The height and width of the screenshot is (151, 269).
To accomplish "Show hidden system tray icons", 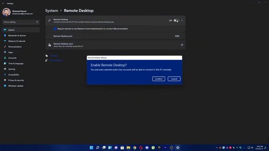I will pos(217,148).
